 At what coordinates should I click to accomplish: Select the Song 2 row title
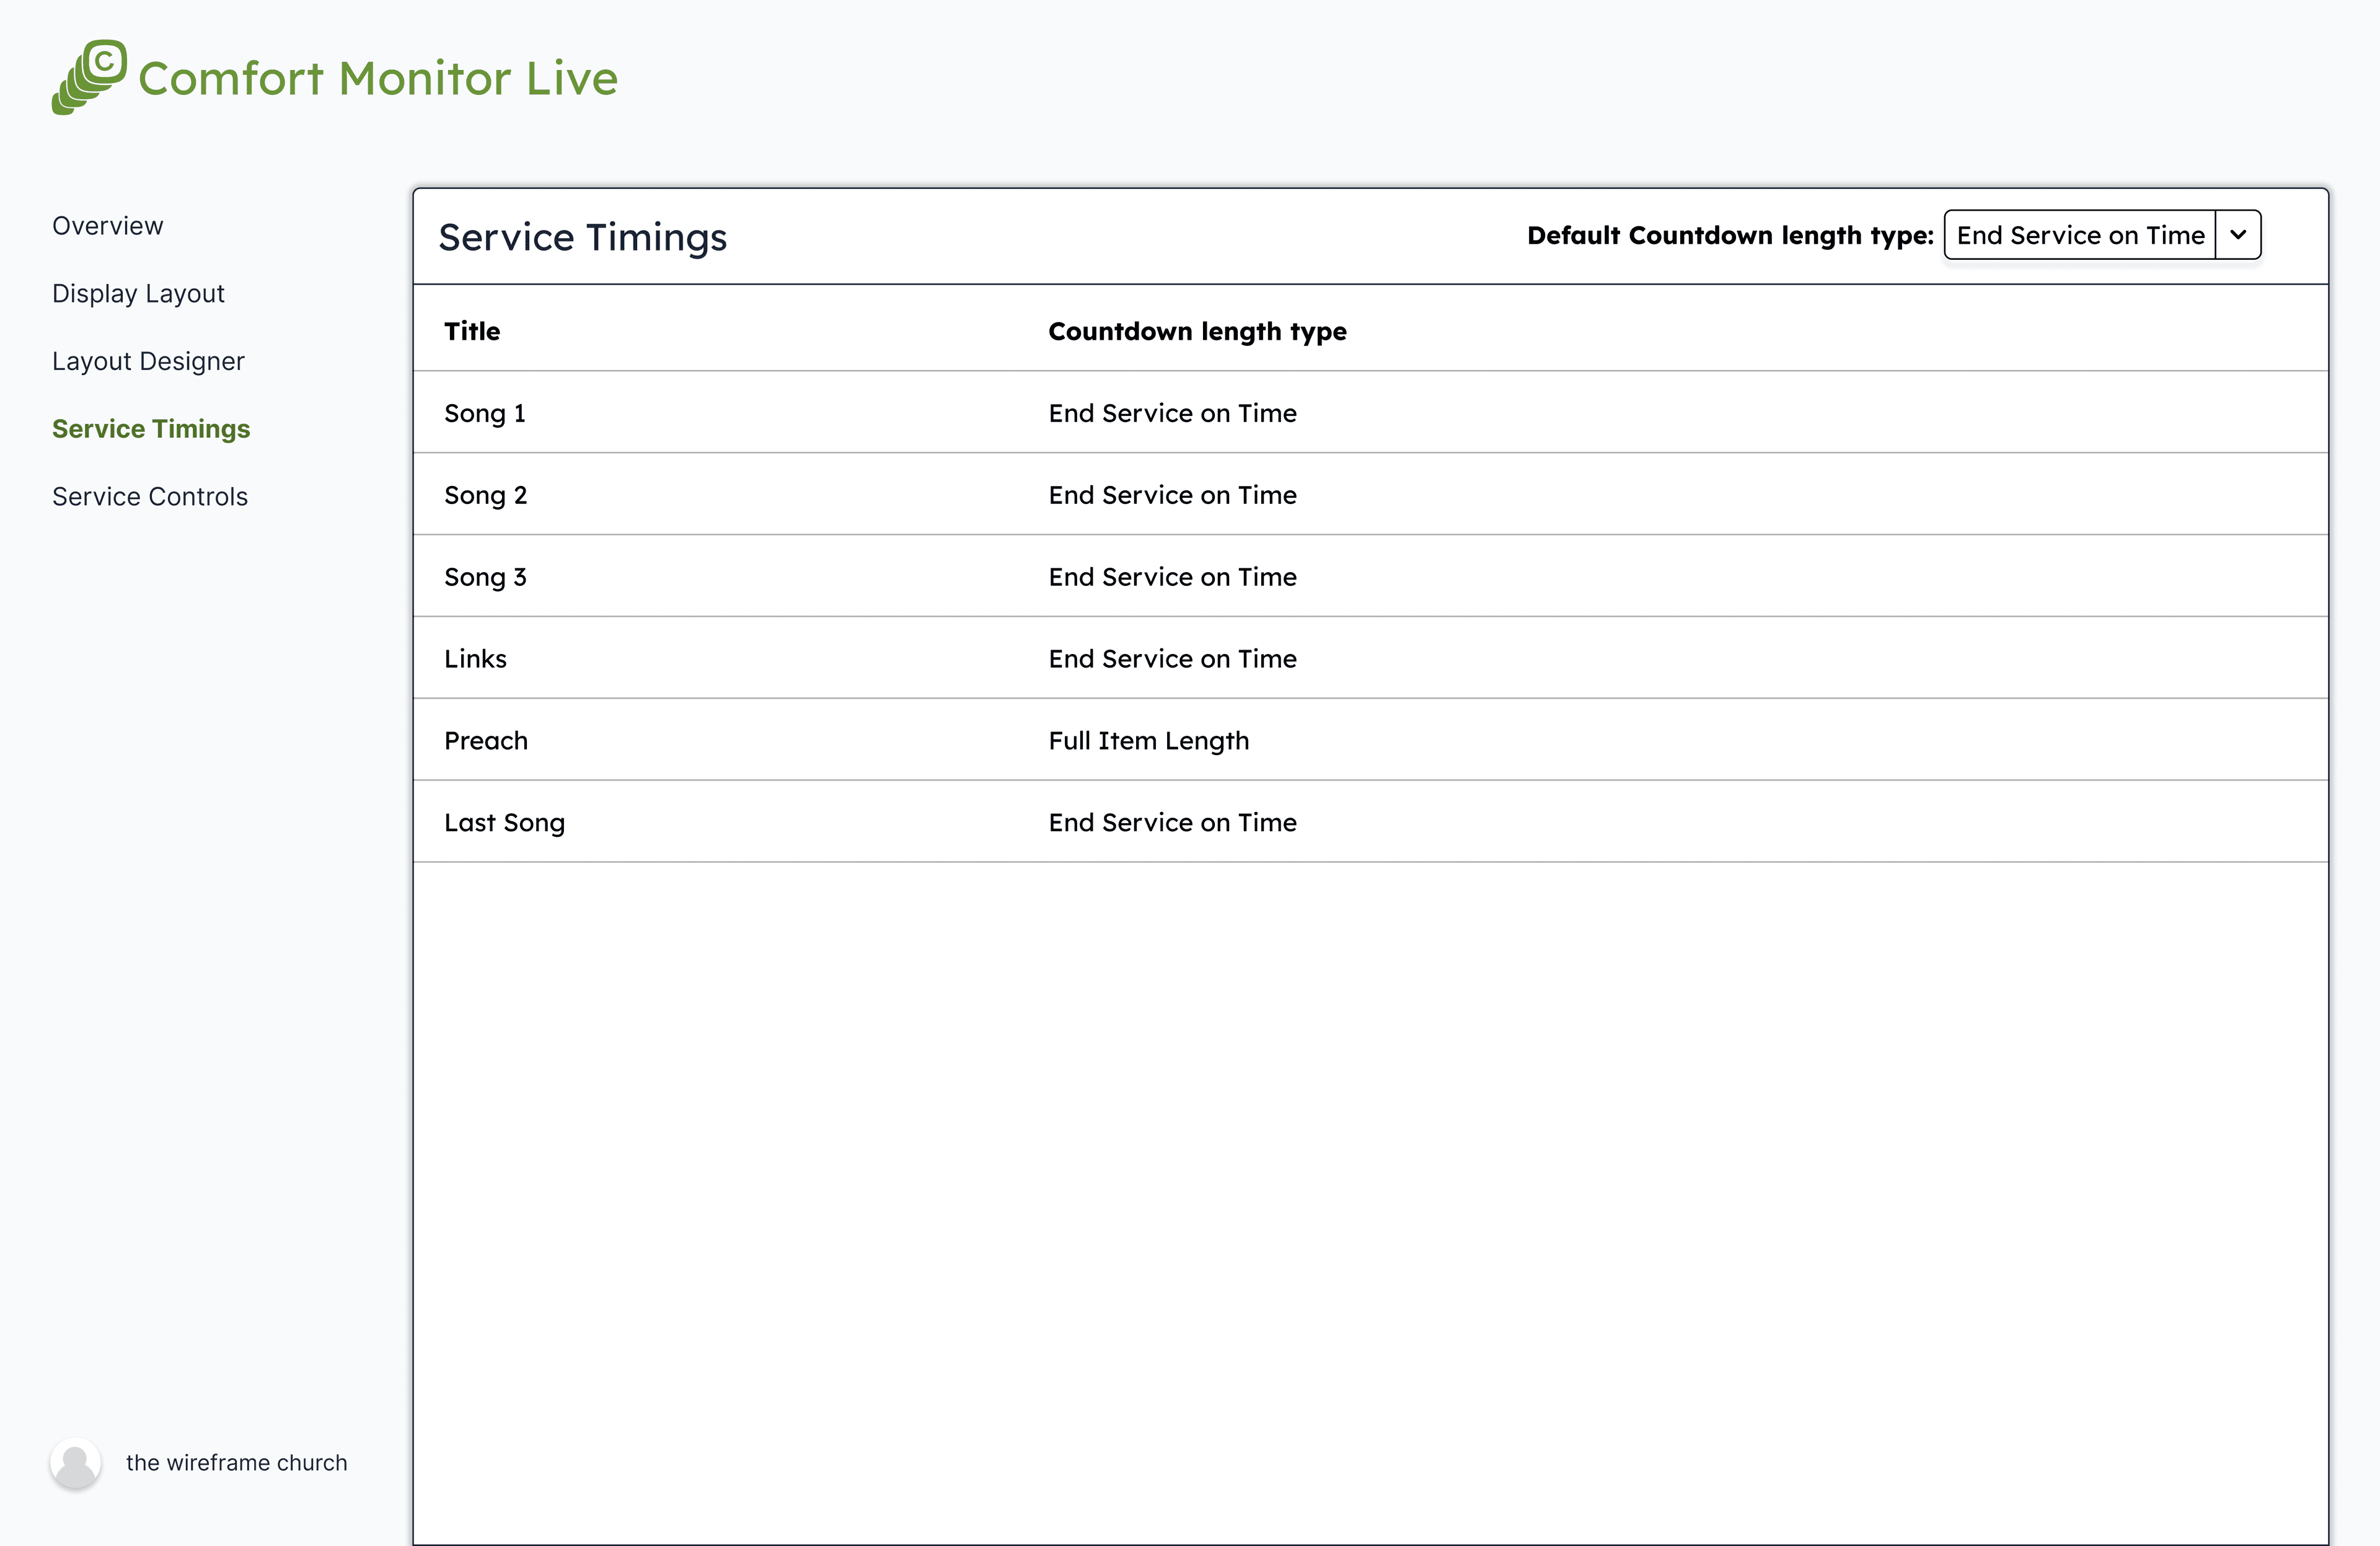click(485, 495)
